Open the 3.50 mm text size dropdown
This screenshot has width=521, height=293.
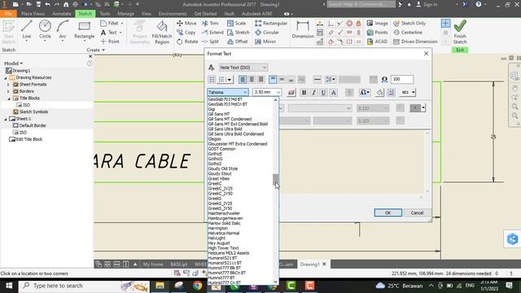[x=267, y=92]
